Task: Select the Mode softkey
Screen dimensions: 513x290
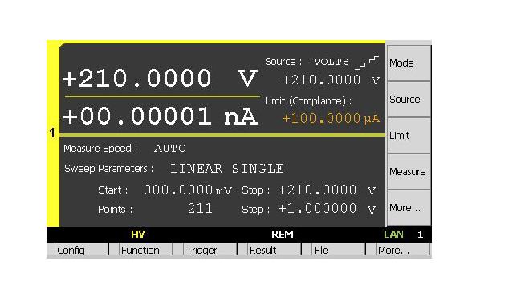Action: pos(409,63)
